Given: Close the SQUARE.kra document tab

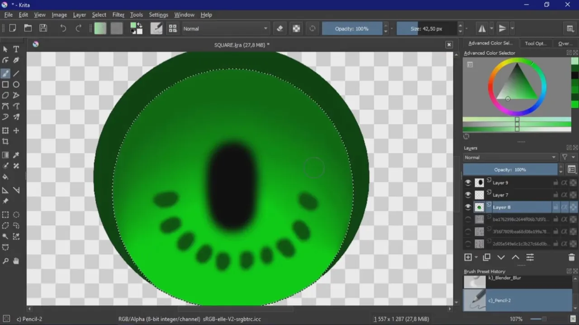Looking at the screenshot, I should (x=449, y=45).
